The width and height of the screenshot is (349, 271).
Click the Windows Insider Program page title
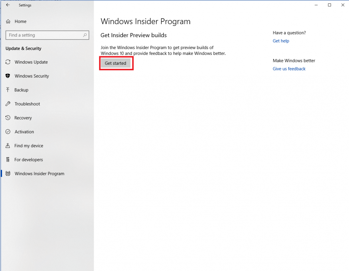(x=146, y=21)
